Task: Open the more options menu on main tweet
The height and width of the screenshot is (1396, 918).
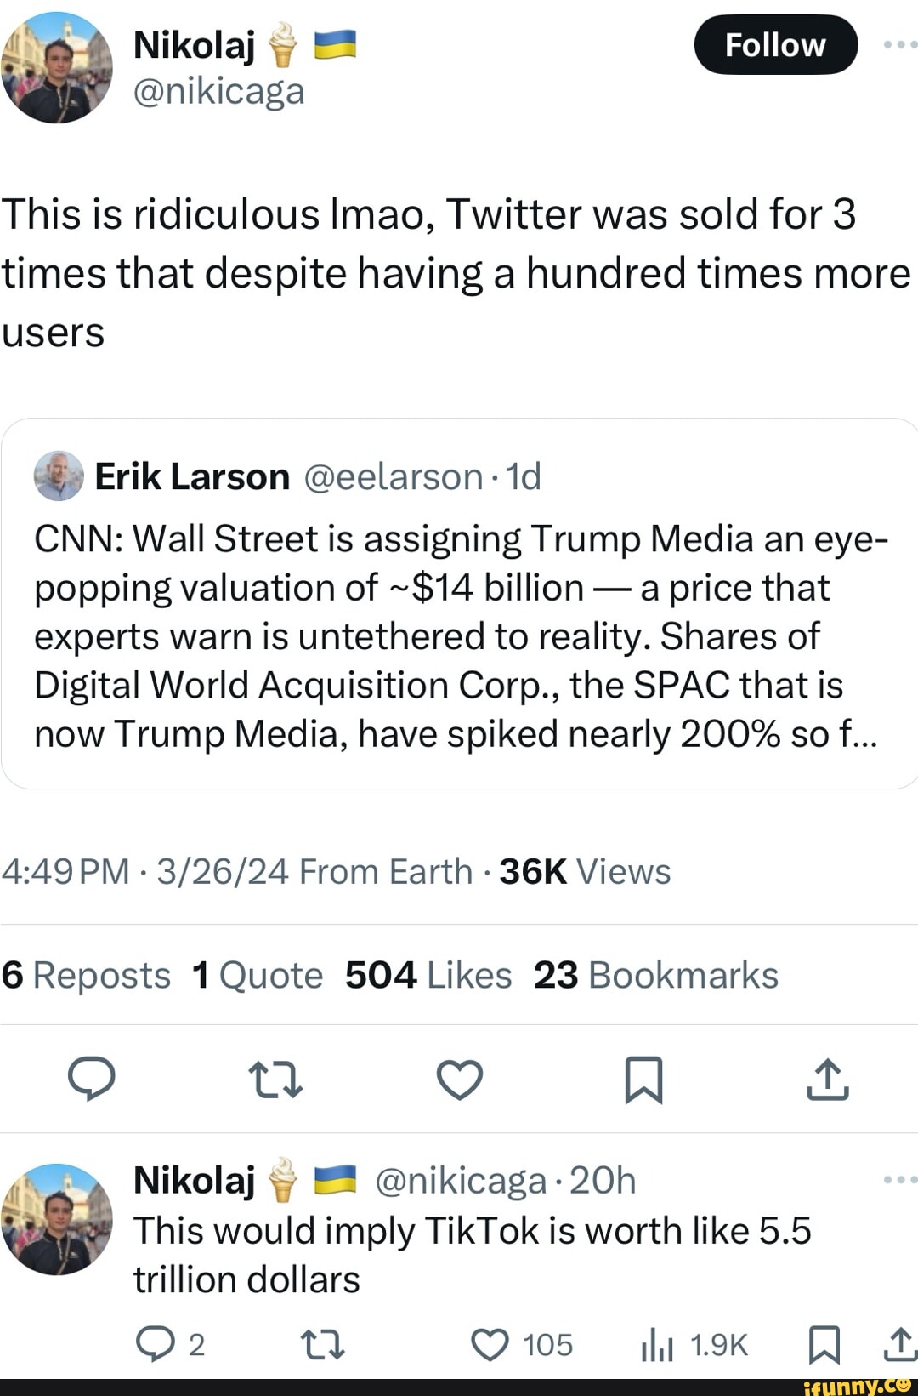Action: tap(899, 44)
